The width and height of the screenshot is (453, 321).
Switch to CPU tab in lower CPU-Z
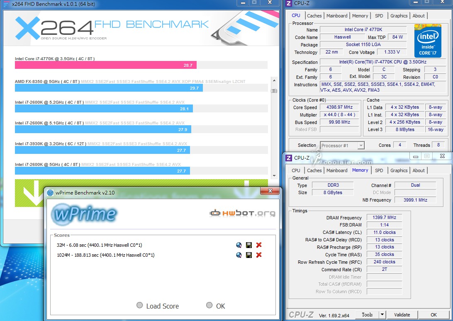(296, 170)
